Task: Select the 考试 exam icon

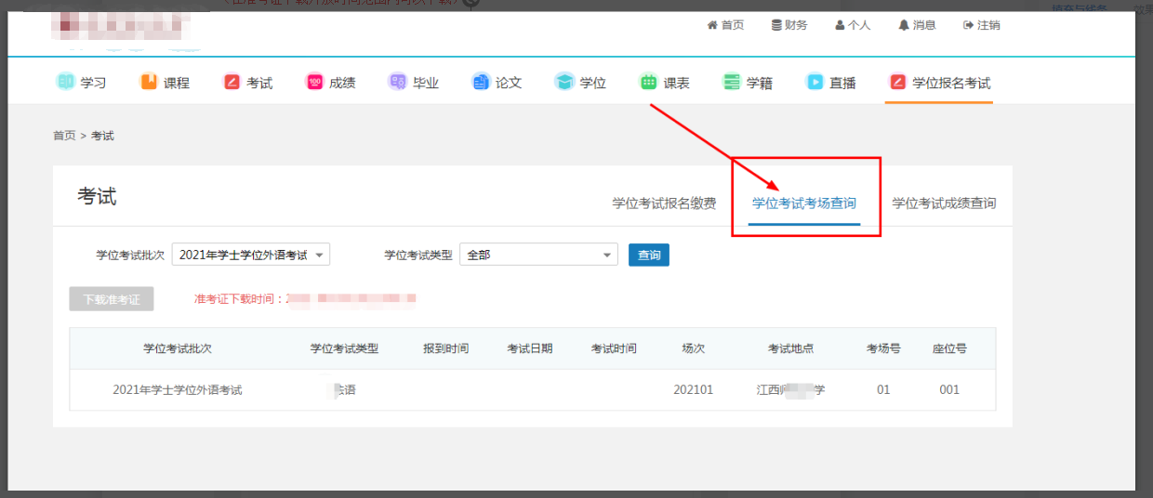Action: (232, 82)
